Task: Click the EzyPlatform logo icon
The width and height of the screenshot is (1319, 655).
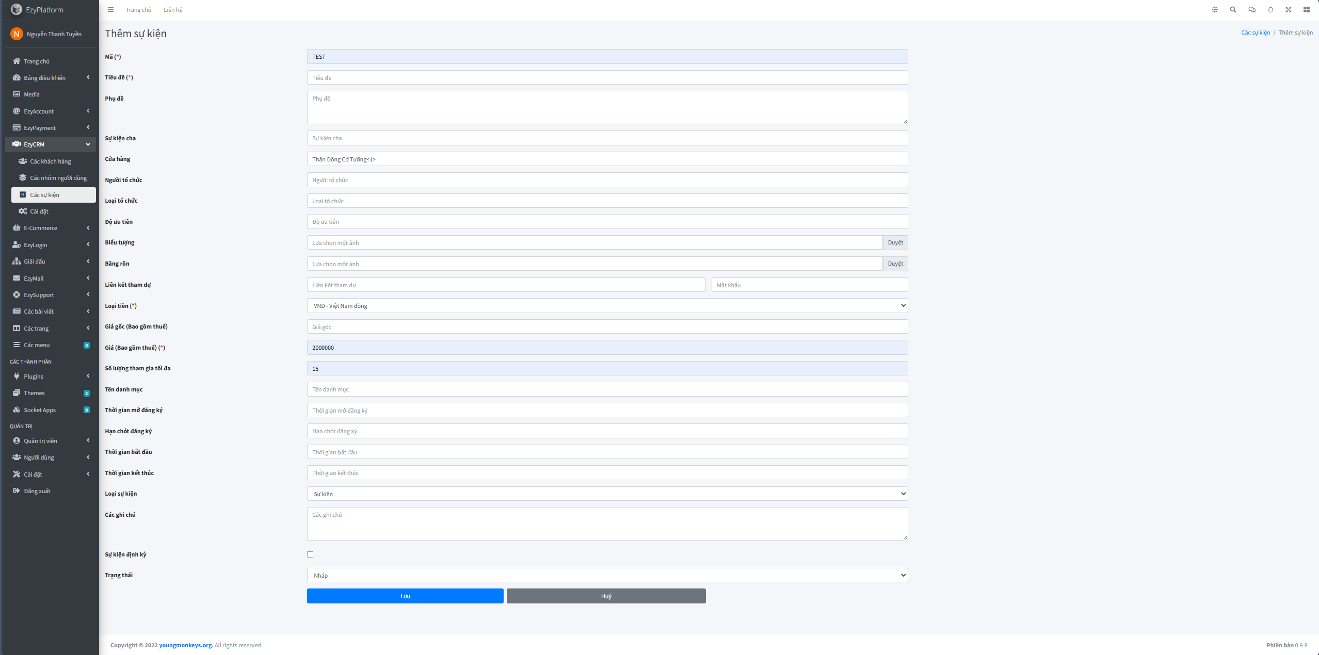Action: [17, 10]
